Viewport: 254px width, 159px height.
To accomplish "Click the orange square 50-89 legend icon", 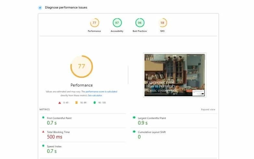I will (x=76, y=102).
